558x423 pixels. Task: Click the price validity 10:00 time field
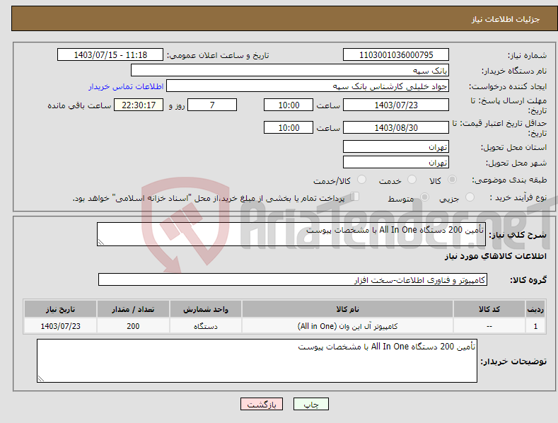click(289, 127)
